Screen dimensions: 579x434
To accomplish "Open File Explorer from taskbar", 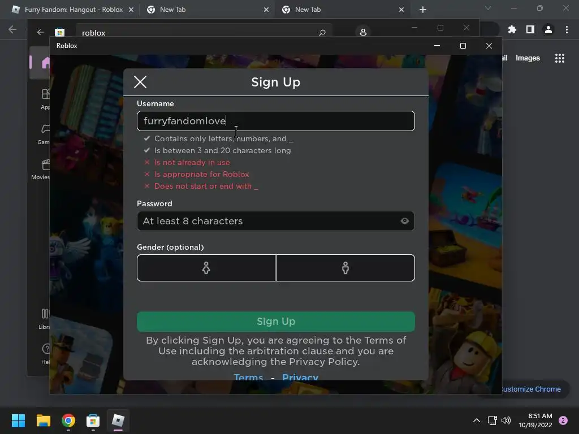I will (43, 420).
